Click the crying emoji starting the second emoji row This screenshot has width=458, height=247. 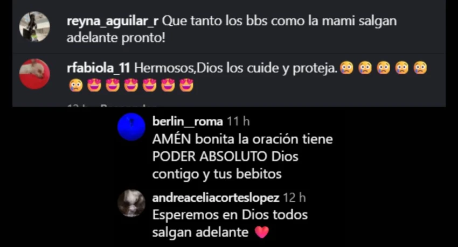coord(75,86)
